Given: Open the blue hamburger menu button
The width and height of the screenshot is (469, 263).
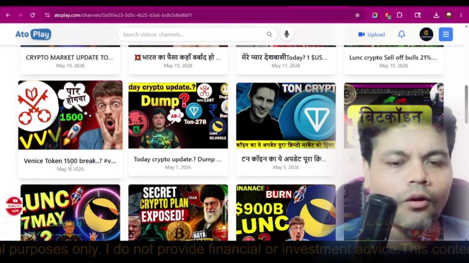Looking at the screenshot, I should pyautogui.click(x=445, y=34).
